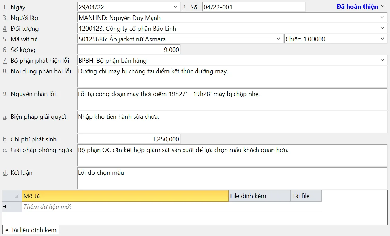
Task: Select the grid's top-left corner selector
Action: (12, 196)
